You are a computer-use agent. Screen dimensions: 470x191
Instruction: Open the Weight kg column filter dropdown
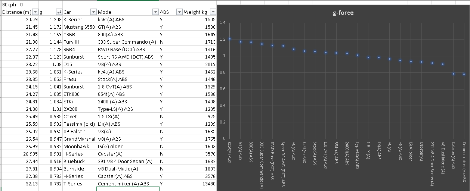click(213, 12)
